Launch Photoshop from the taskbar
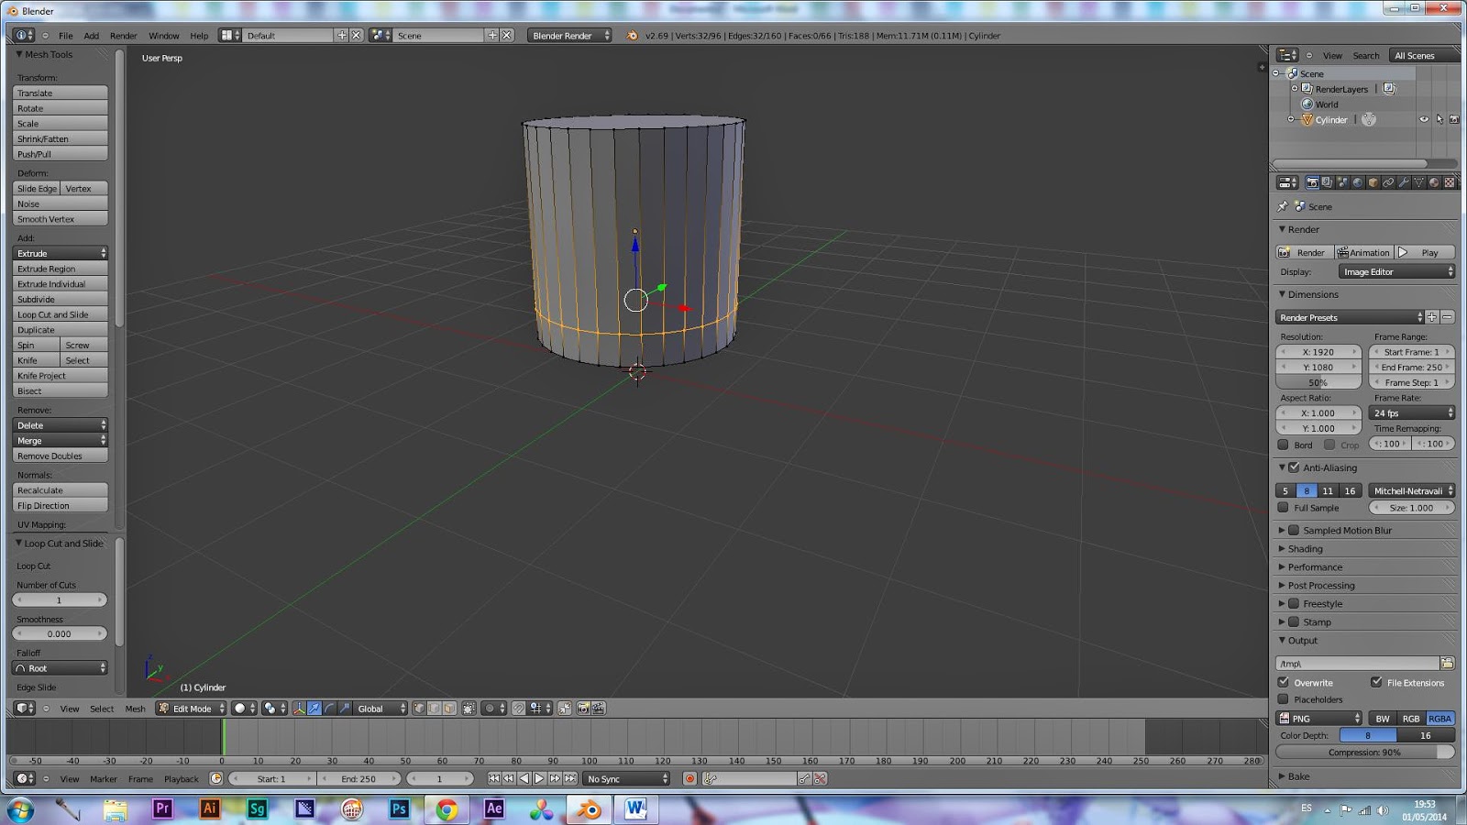The height and width of the screenshot is (825, 1467). pyautogui.click(x=399, y=809)
